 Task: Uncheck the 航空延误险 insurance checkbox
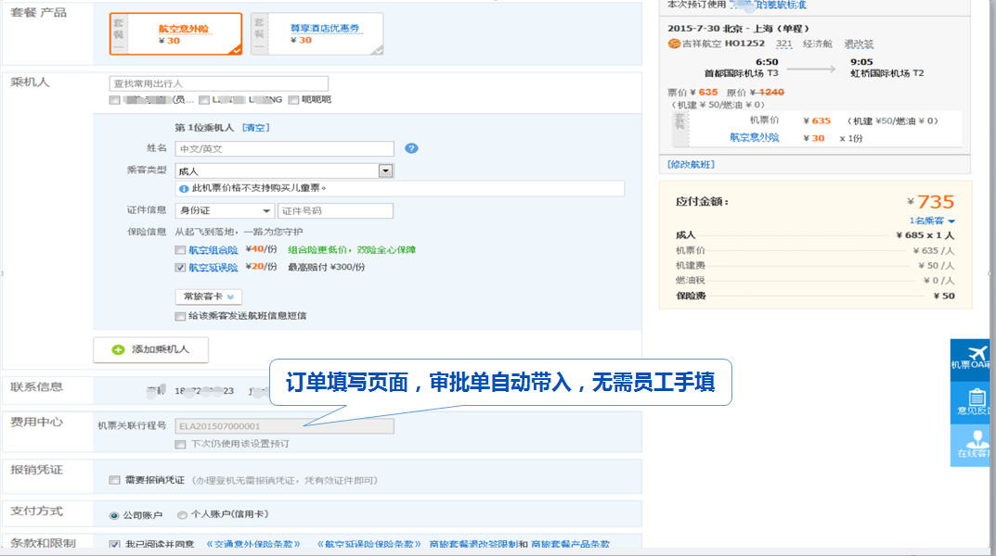point(180,268)
